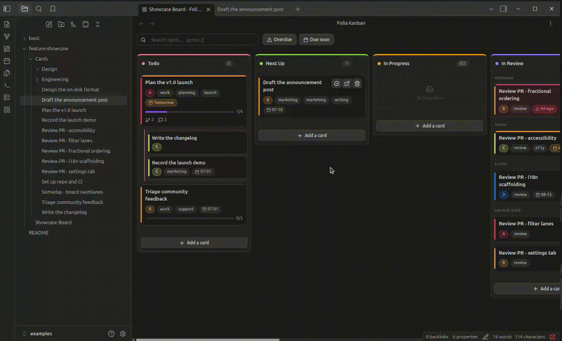Click the subtask count icon on Plan launch card
The width and height of the screenshot is (562, 341).
pyautogui.click(x=149, y=120)
